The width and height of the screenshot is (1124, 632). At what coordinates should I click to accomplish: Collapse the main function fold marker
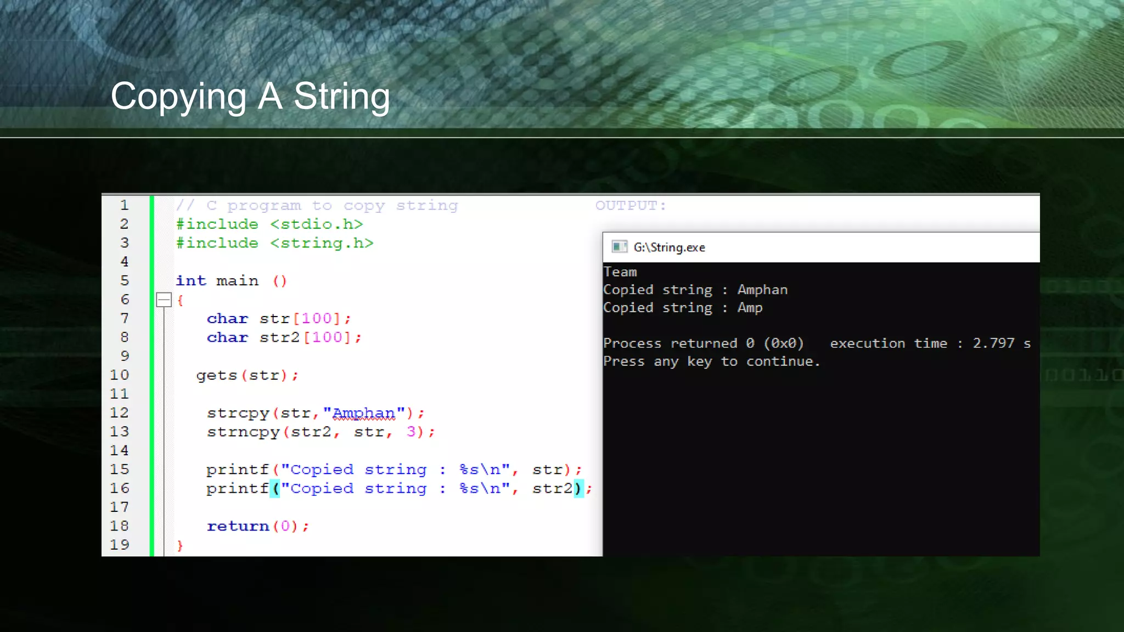point(164,300)
